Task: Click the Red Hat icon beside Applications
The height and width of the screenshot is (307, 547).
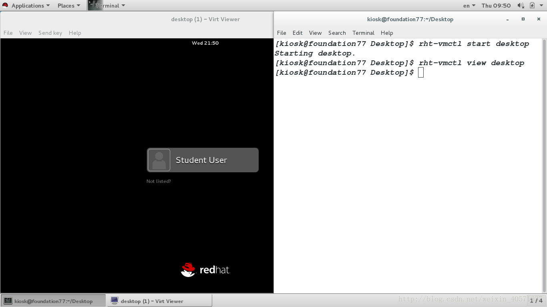Action: click(5, 6)
